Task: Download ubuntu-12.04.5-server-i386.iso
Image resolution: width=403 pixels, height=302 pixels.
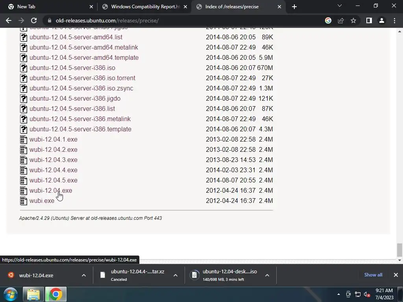Action: coord(72,68)
